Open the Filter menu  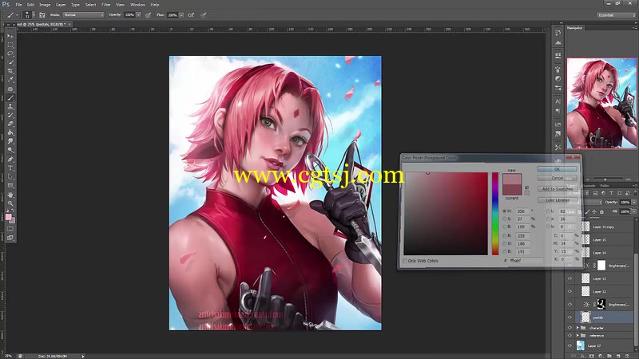pyautogui.click(x=106, y=5)
